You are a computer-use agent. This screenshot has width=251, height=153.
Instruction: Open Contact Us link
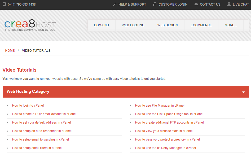[210, 5]
